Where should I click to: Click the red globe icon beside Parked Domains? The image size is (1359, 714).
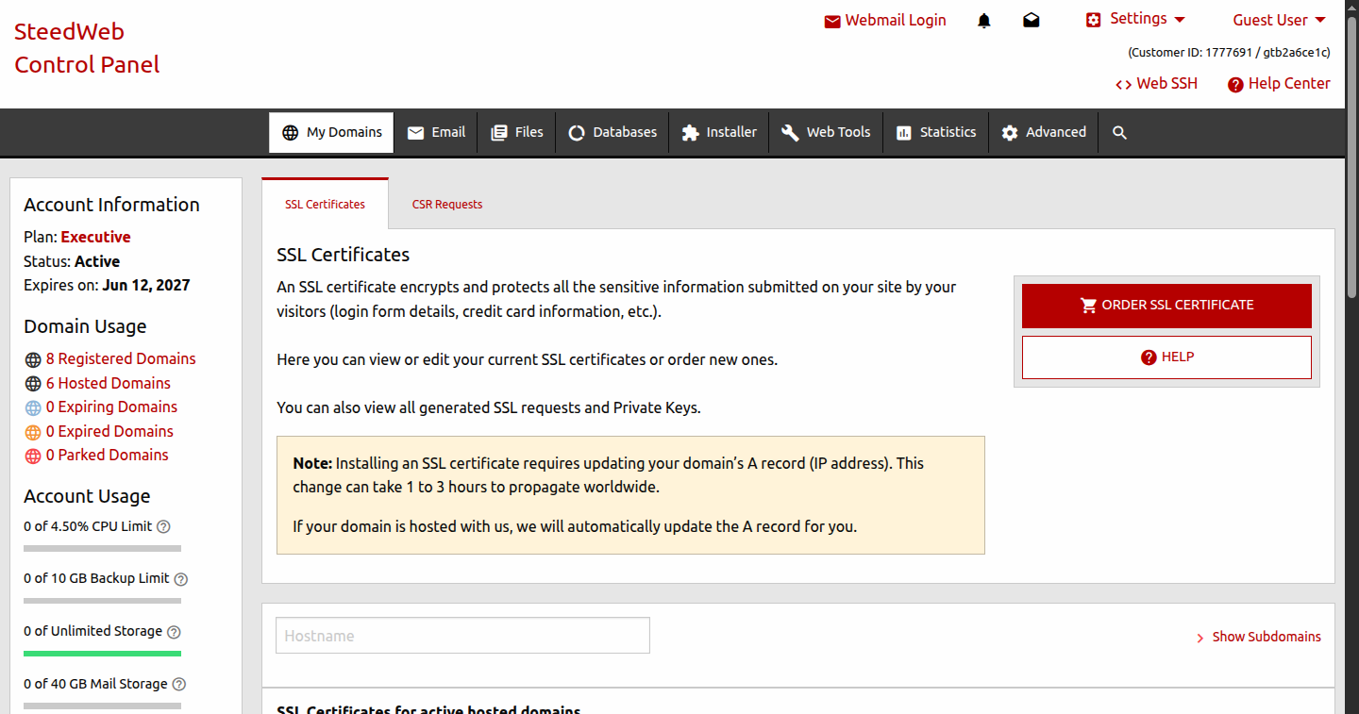(x=33, y=456)
